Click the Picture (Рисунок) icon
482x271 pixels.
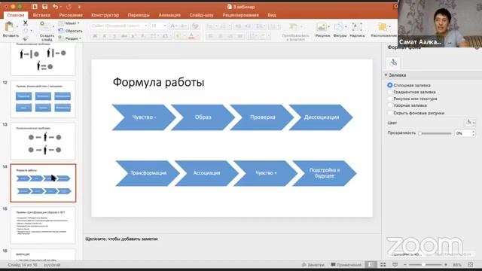322,27
